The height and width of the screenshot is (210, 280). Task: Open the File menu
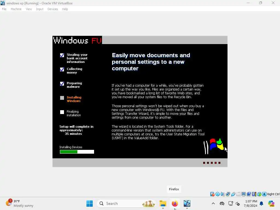pos(4,9)
